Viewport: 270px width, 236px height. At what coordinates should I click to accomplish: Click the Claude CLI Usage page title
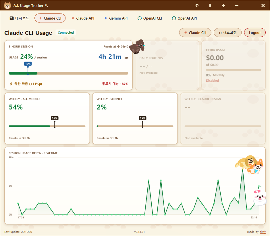click(28, 33)
